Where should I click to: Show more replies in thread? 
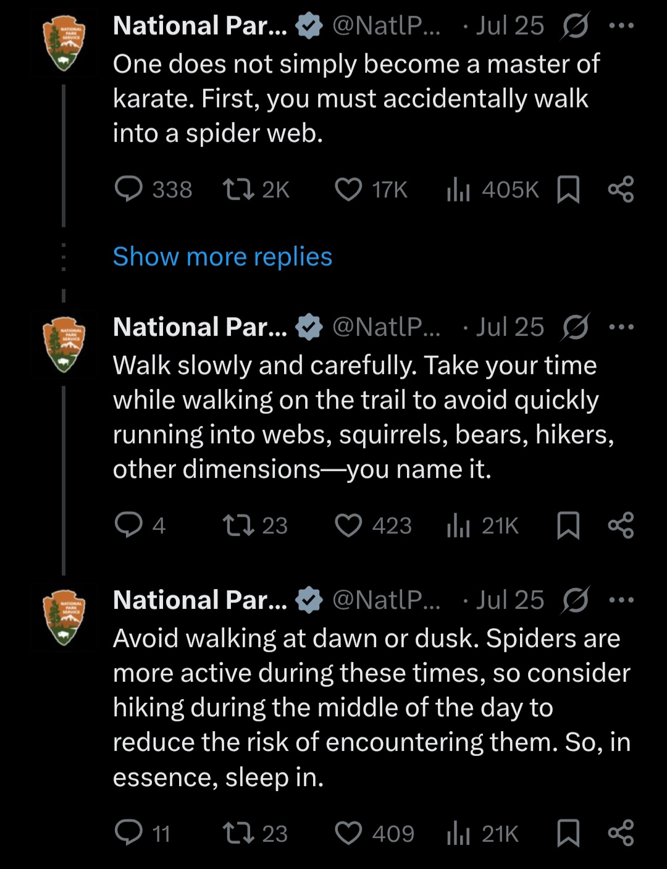[x=222, y=256]
